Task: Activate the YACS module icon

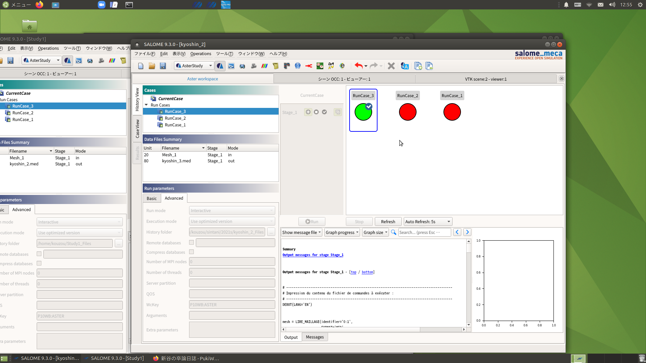Action: click(x=287, y=66)
